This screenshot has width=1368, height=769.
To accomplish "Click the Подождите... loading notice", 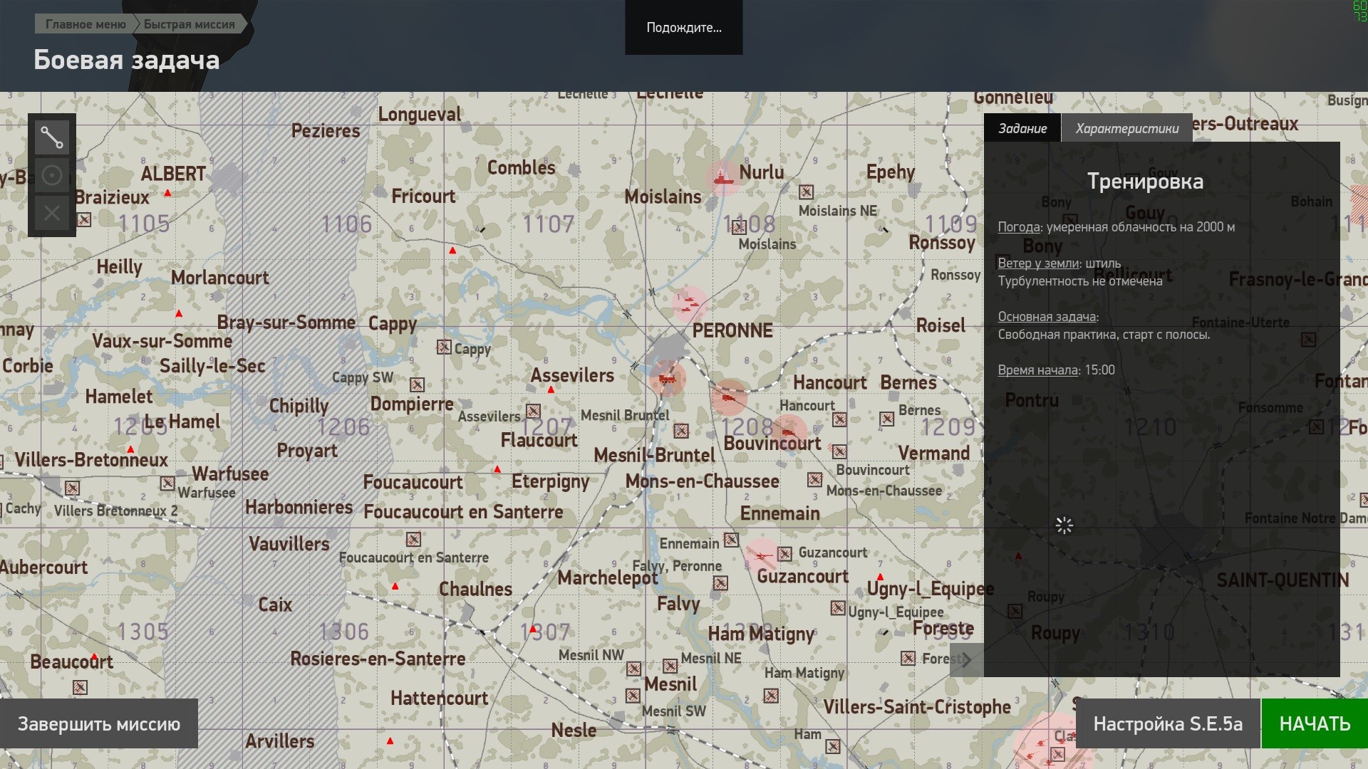I will (684, 27).
